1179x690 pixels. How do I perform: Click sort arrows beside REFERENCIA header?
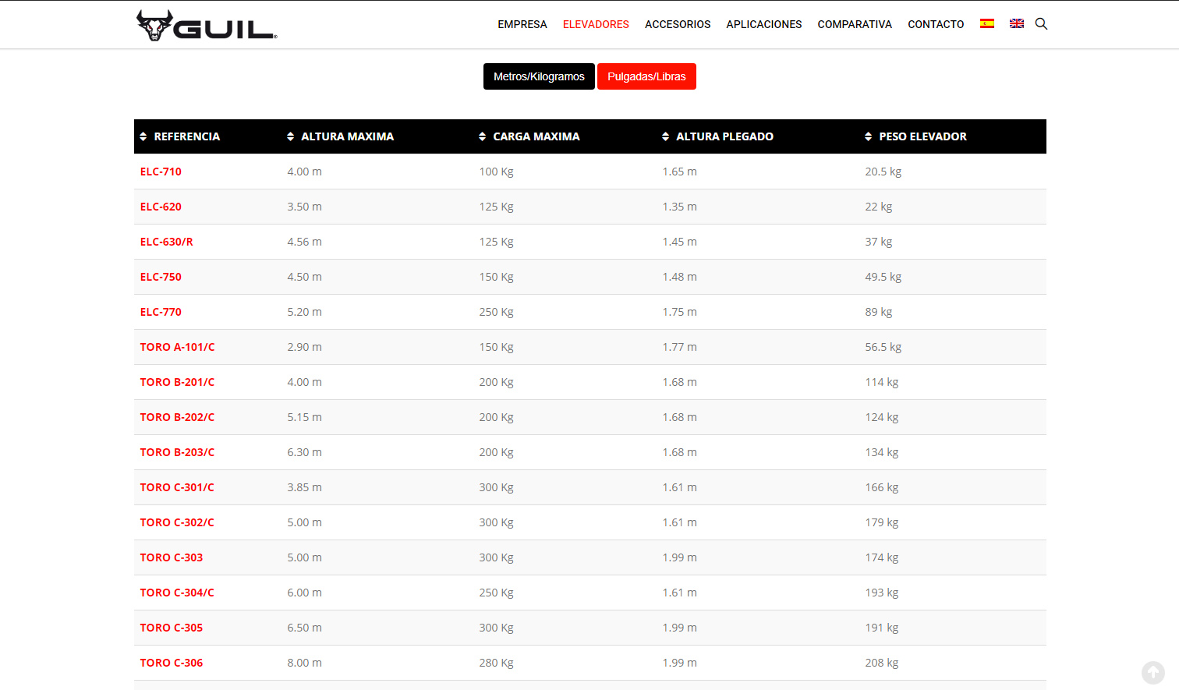tap(143, 136)
